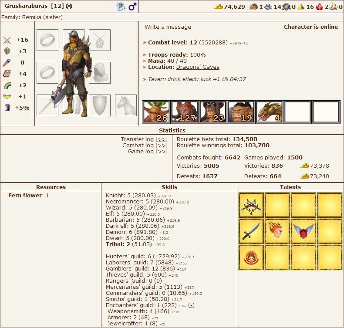Click the Weaponsmith: 4 entry

(143, 311)
